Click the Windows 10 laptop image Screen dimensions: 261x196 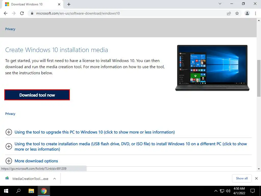pos(212,68)
